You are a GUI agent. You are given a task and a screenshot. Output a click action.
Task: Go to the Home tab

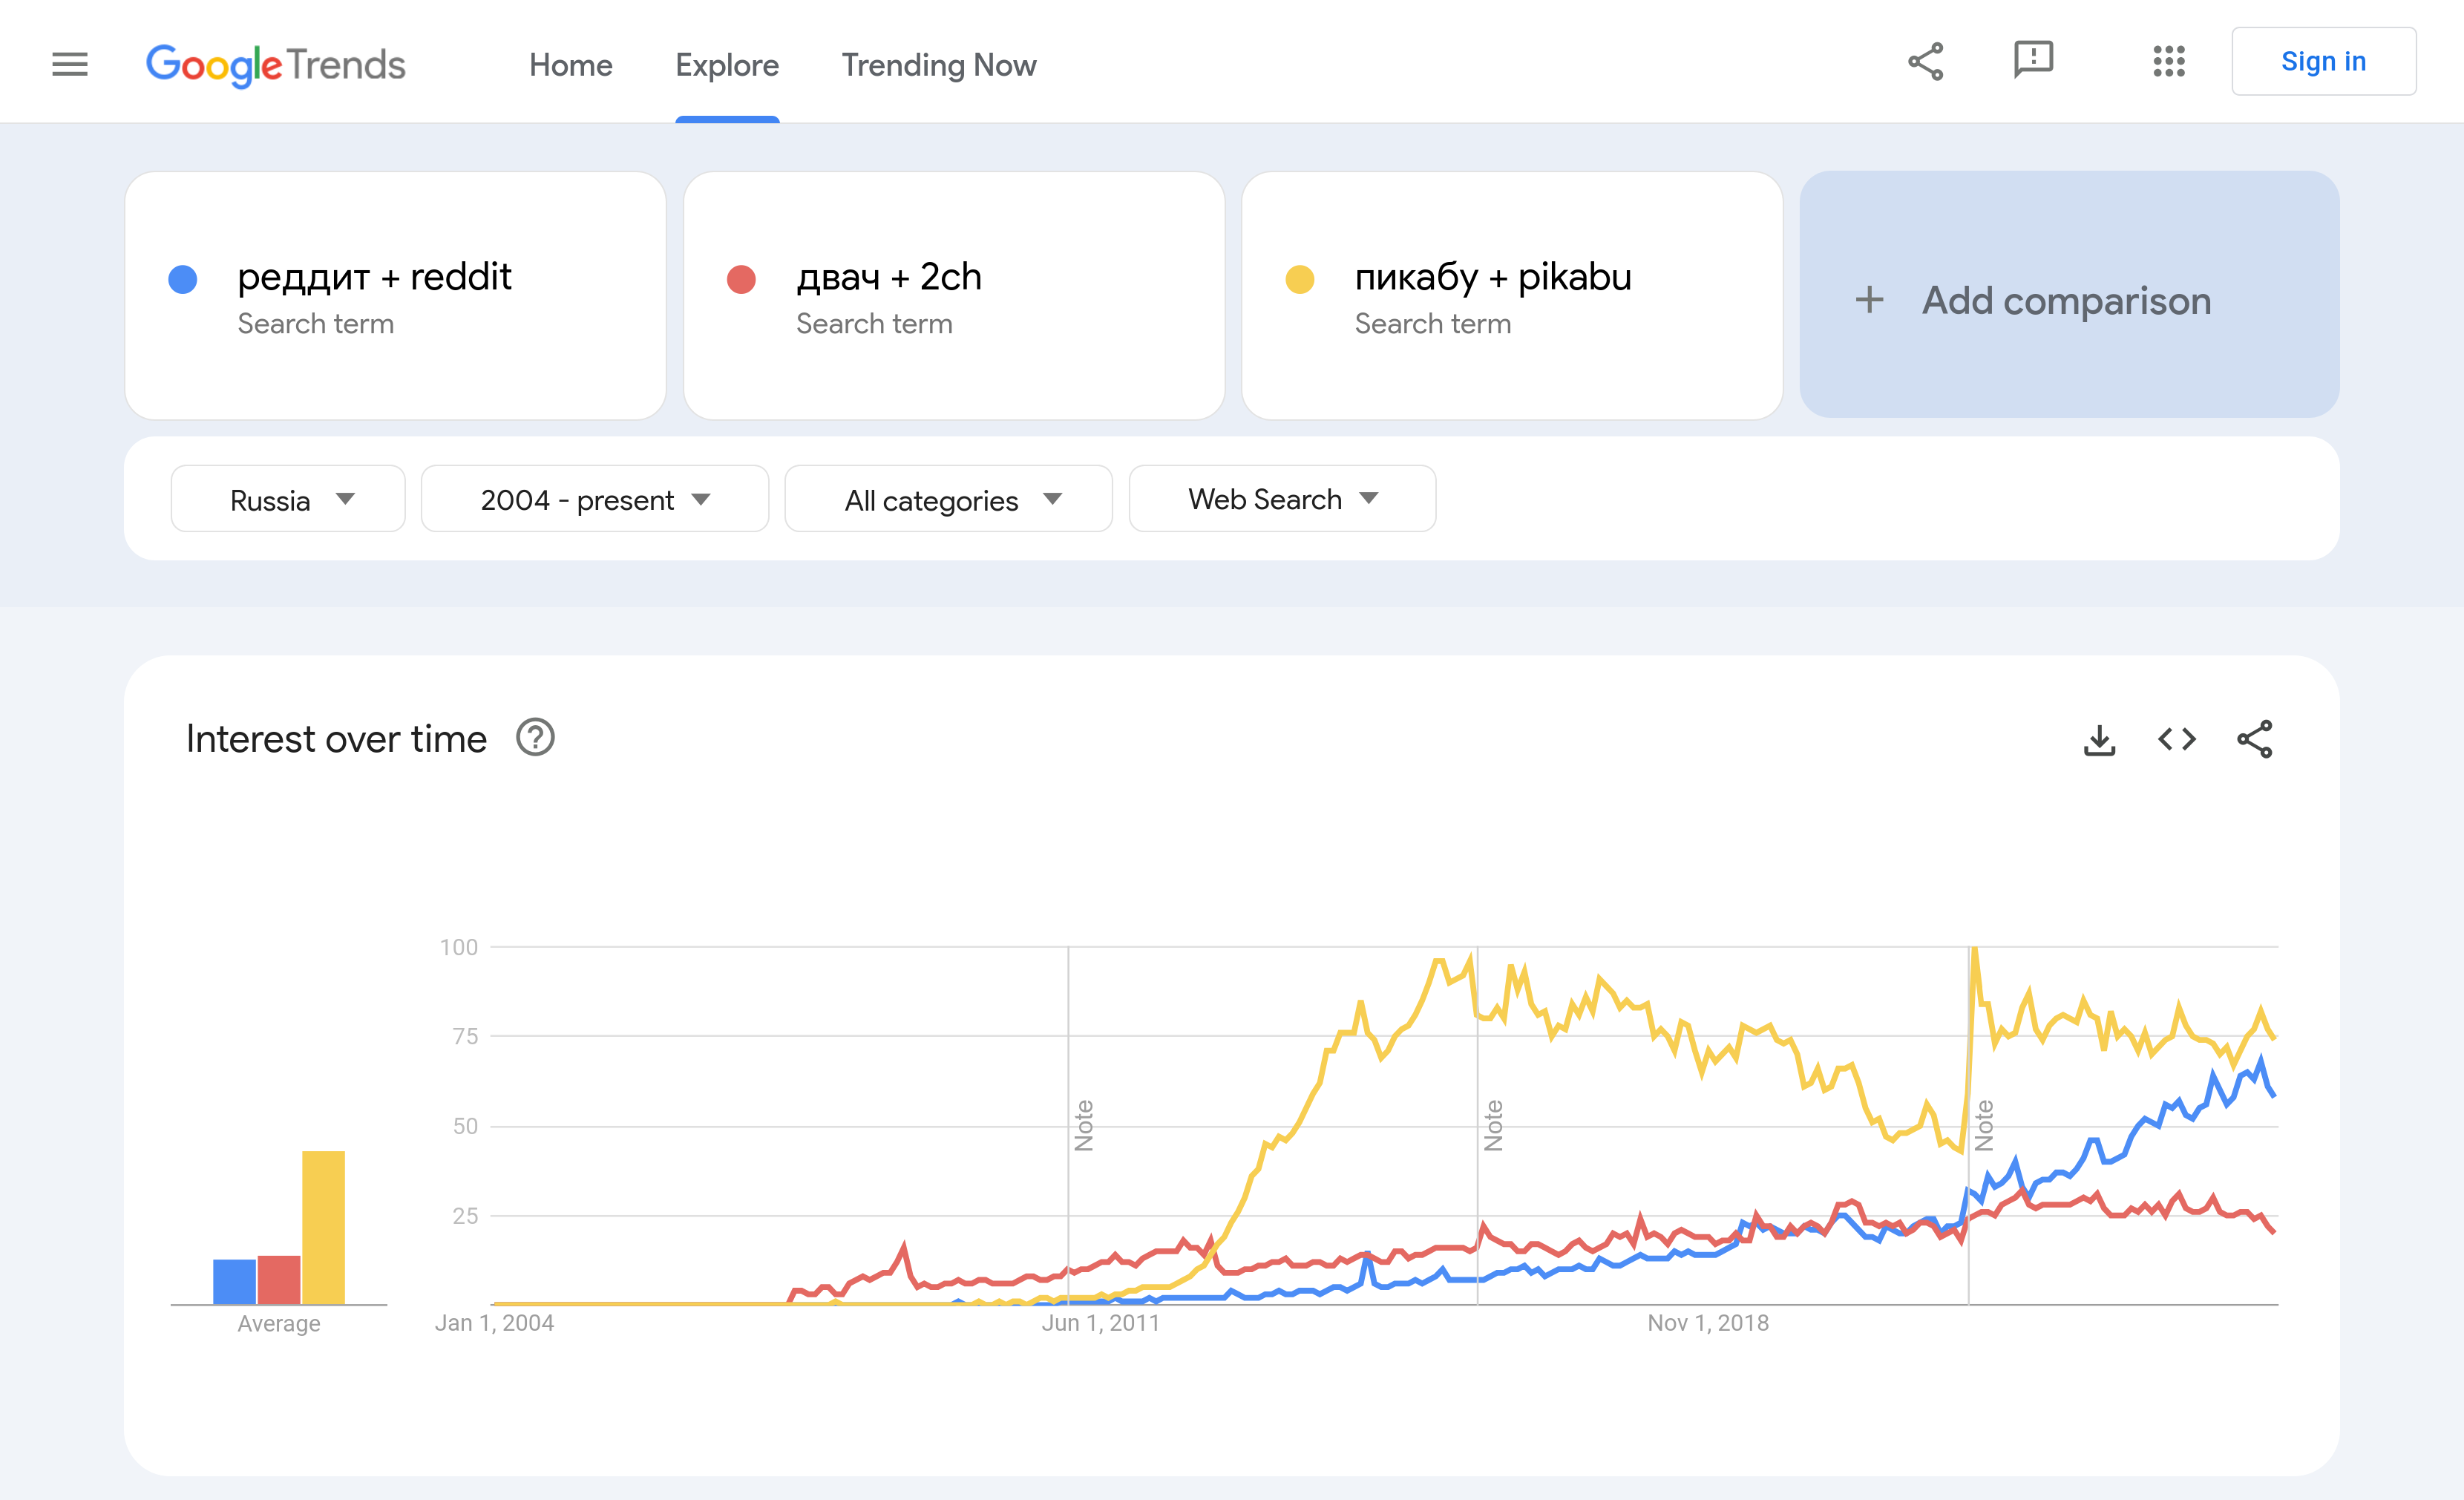[570, 65]
